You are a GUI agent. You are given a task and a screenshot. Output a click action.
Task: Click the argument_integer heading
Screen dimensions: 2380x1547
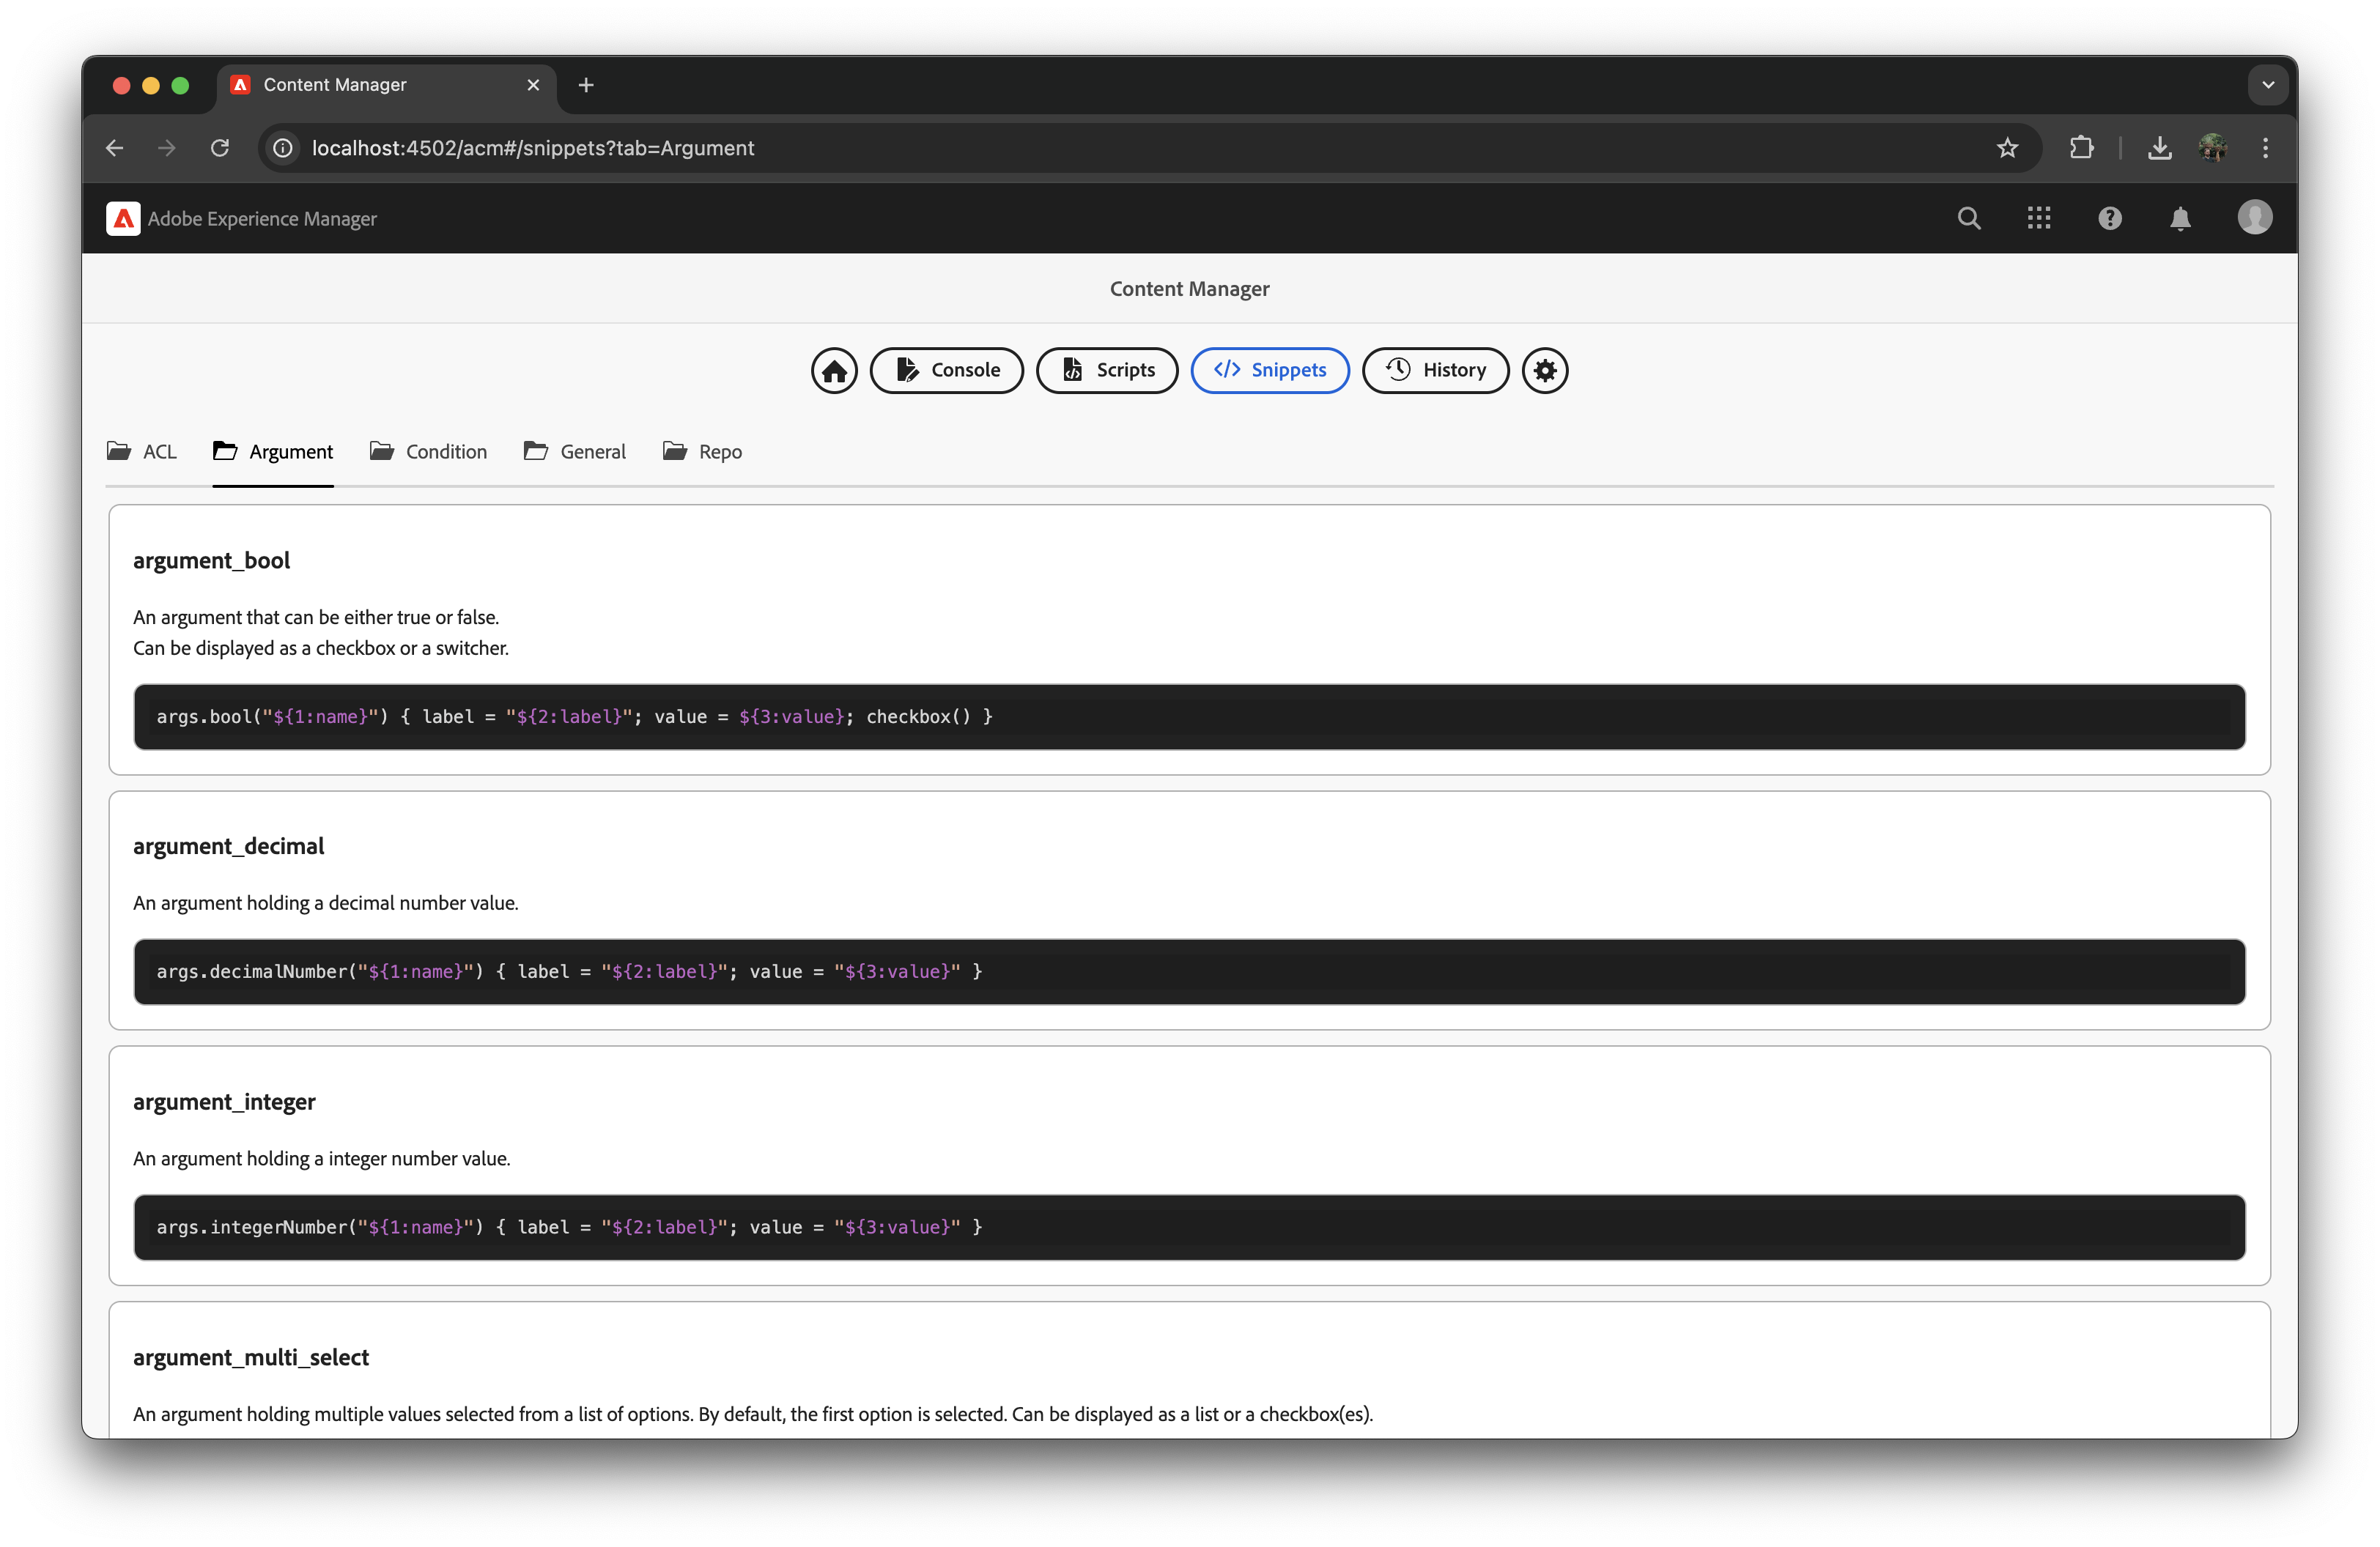224,1102
